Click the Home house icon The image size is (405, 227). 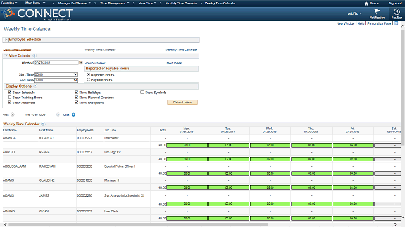click(366, 3)
